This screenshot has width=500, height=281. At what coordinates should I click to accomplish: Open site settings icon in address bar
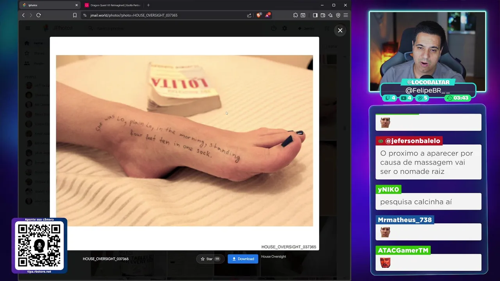[85, 15]
